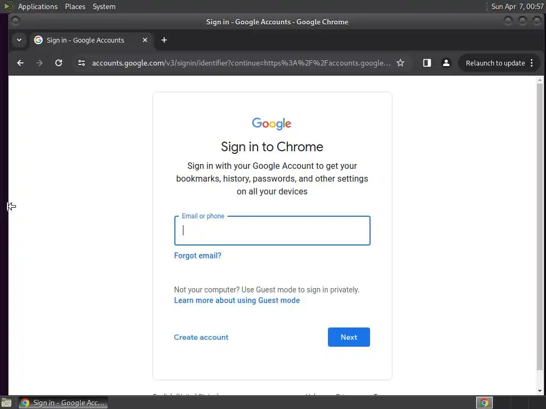Reload the current page
The image size is (546, 409).
59,63
